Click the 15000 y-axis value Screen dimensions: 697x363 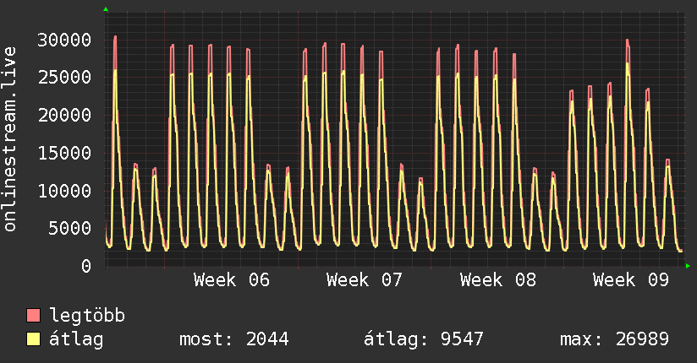pos(65,153)
